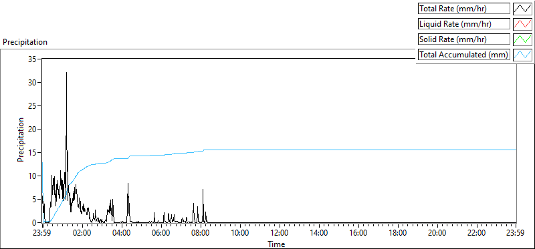Click the Total Rate black line legend icon
Image resolution: width=535 pixels, height=249 pixels.
click(522, 9)
